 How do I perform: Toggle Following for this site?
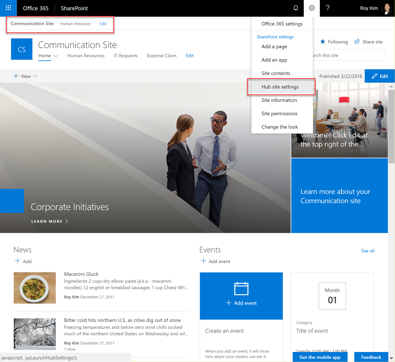(x=334, y=41)
